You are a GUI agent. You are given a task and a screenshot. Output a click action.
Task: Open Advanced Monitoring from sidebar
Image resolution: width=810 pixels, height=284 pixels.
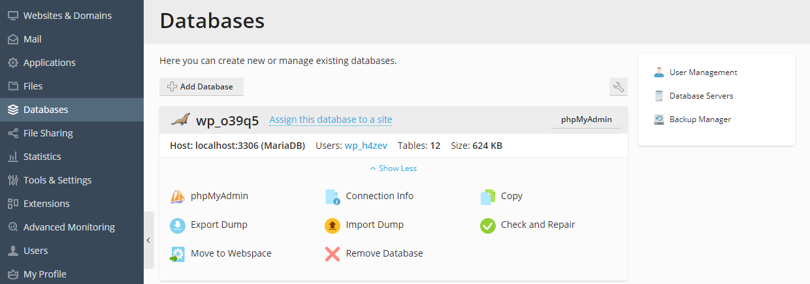pyautogui.click(x=69, y=227)
